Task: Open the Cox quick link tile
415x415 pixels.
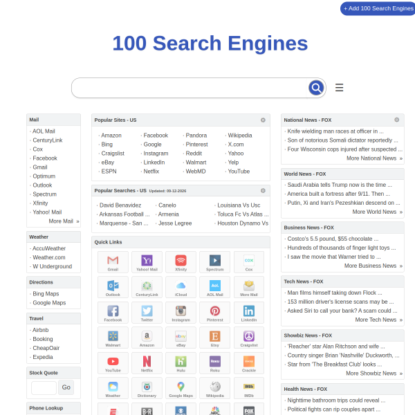Action: pos(249,262)
